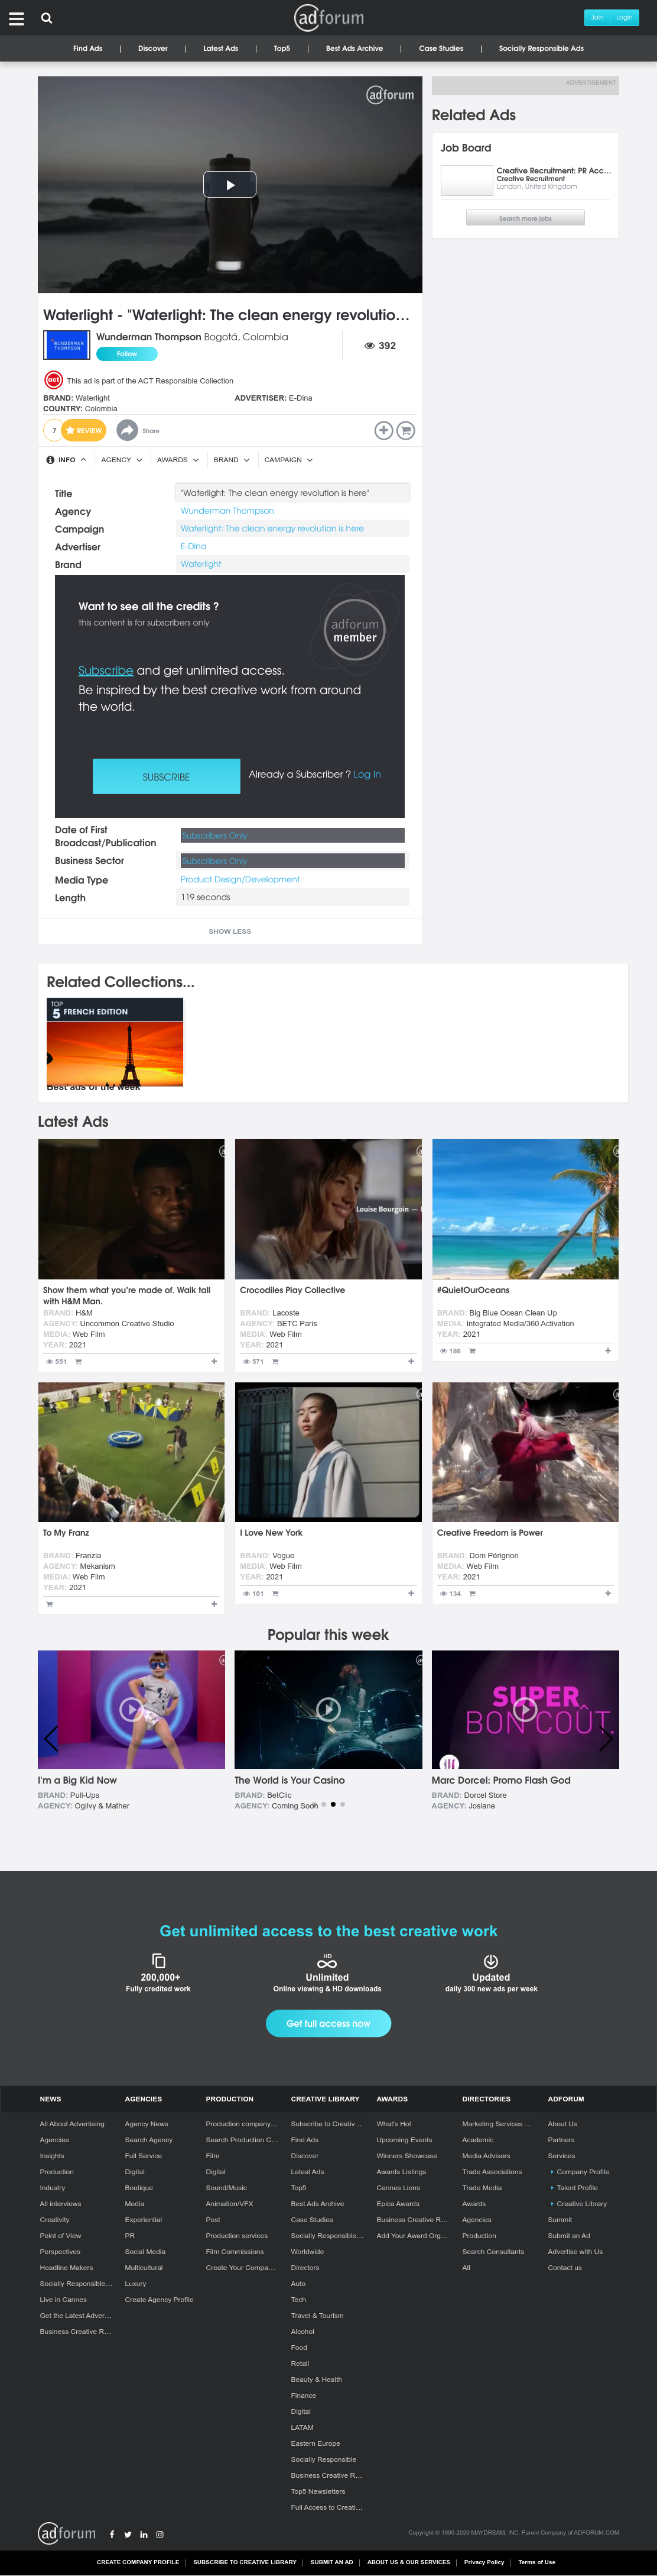Collapse the INFO tab
This screenshot has height=2576, width=657.
pos(66,460)
